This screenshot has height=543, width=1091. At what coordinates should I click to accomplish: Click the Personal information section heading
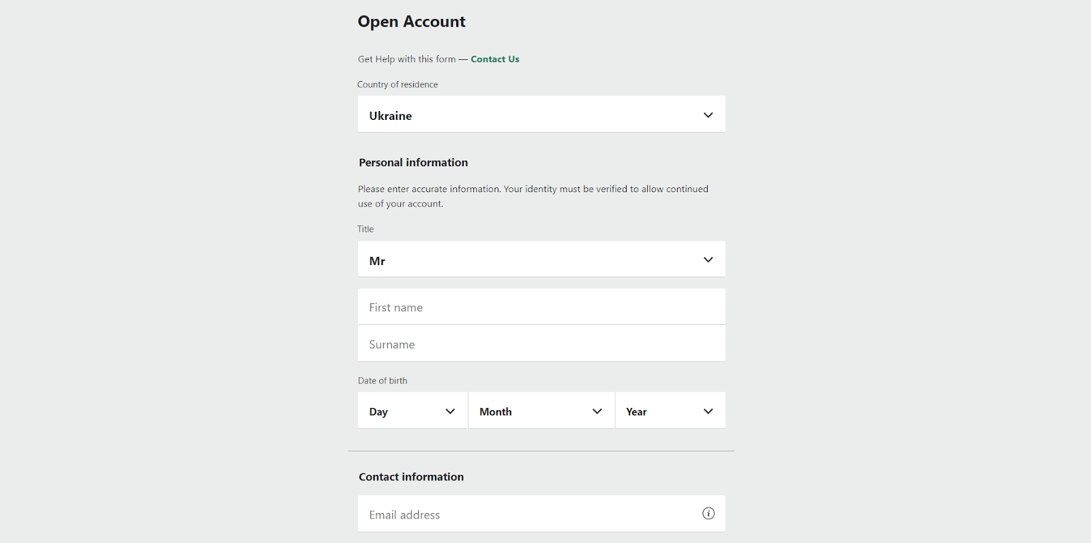point(413,163)
